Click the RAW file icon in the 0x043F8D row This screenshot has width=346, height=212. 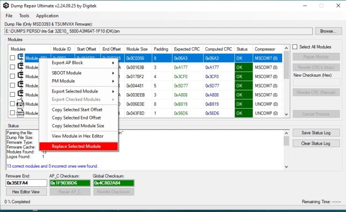click(21, 112)
